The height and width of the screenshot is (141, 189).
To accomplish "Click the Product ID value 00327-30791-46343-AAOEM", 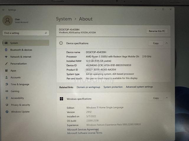I will point(101,70).
